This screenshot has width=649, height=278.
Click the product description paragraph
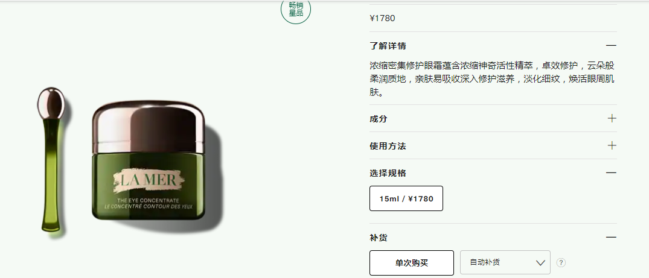(x=491, y=78)
